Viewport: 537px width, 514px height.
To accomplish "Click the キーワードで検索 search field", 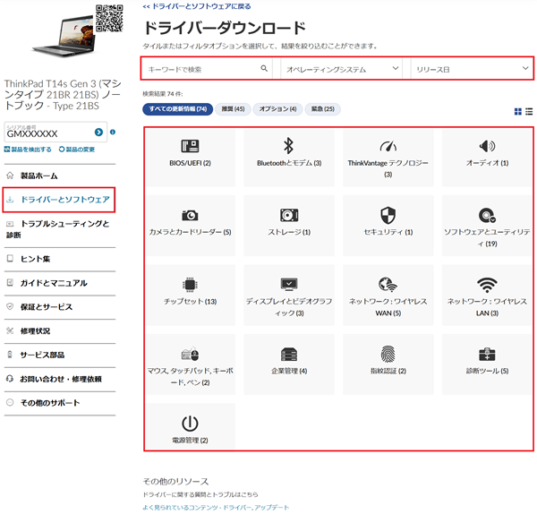I will click(x=202, y=68).
